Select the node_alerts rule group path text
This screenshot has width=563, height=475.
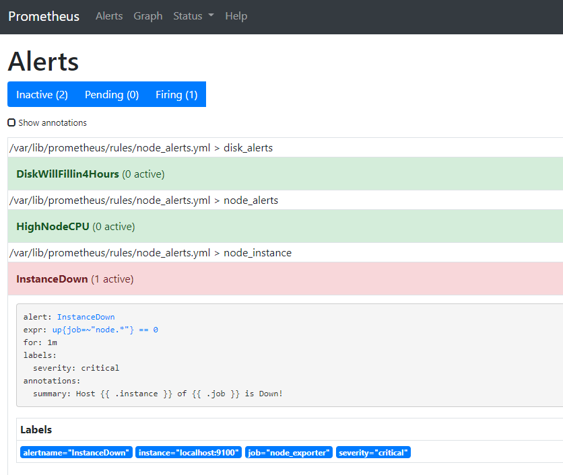[x=143, y=200]
